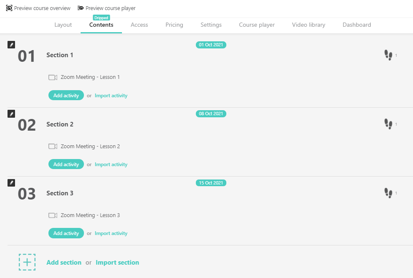Click the Dripped badge above Contents
The image size is (413, 278).
(101, 18)
